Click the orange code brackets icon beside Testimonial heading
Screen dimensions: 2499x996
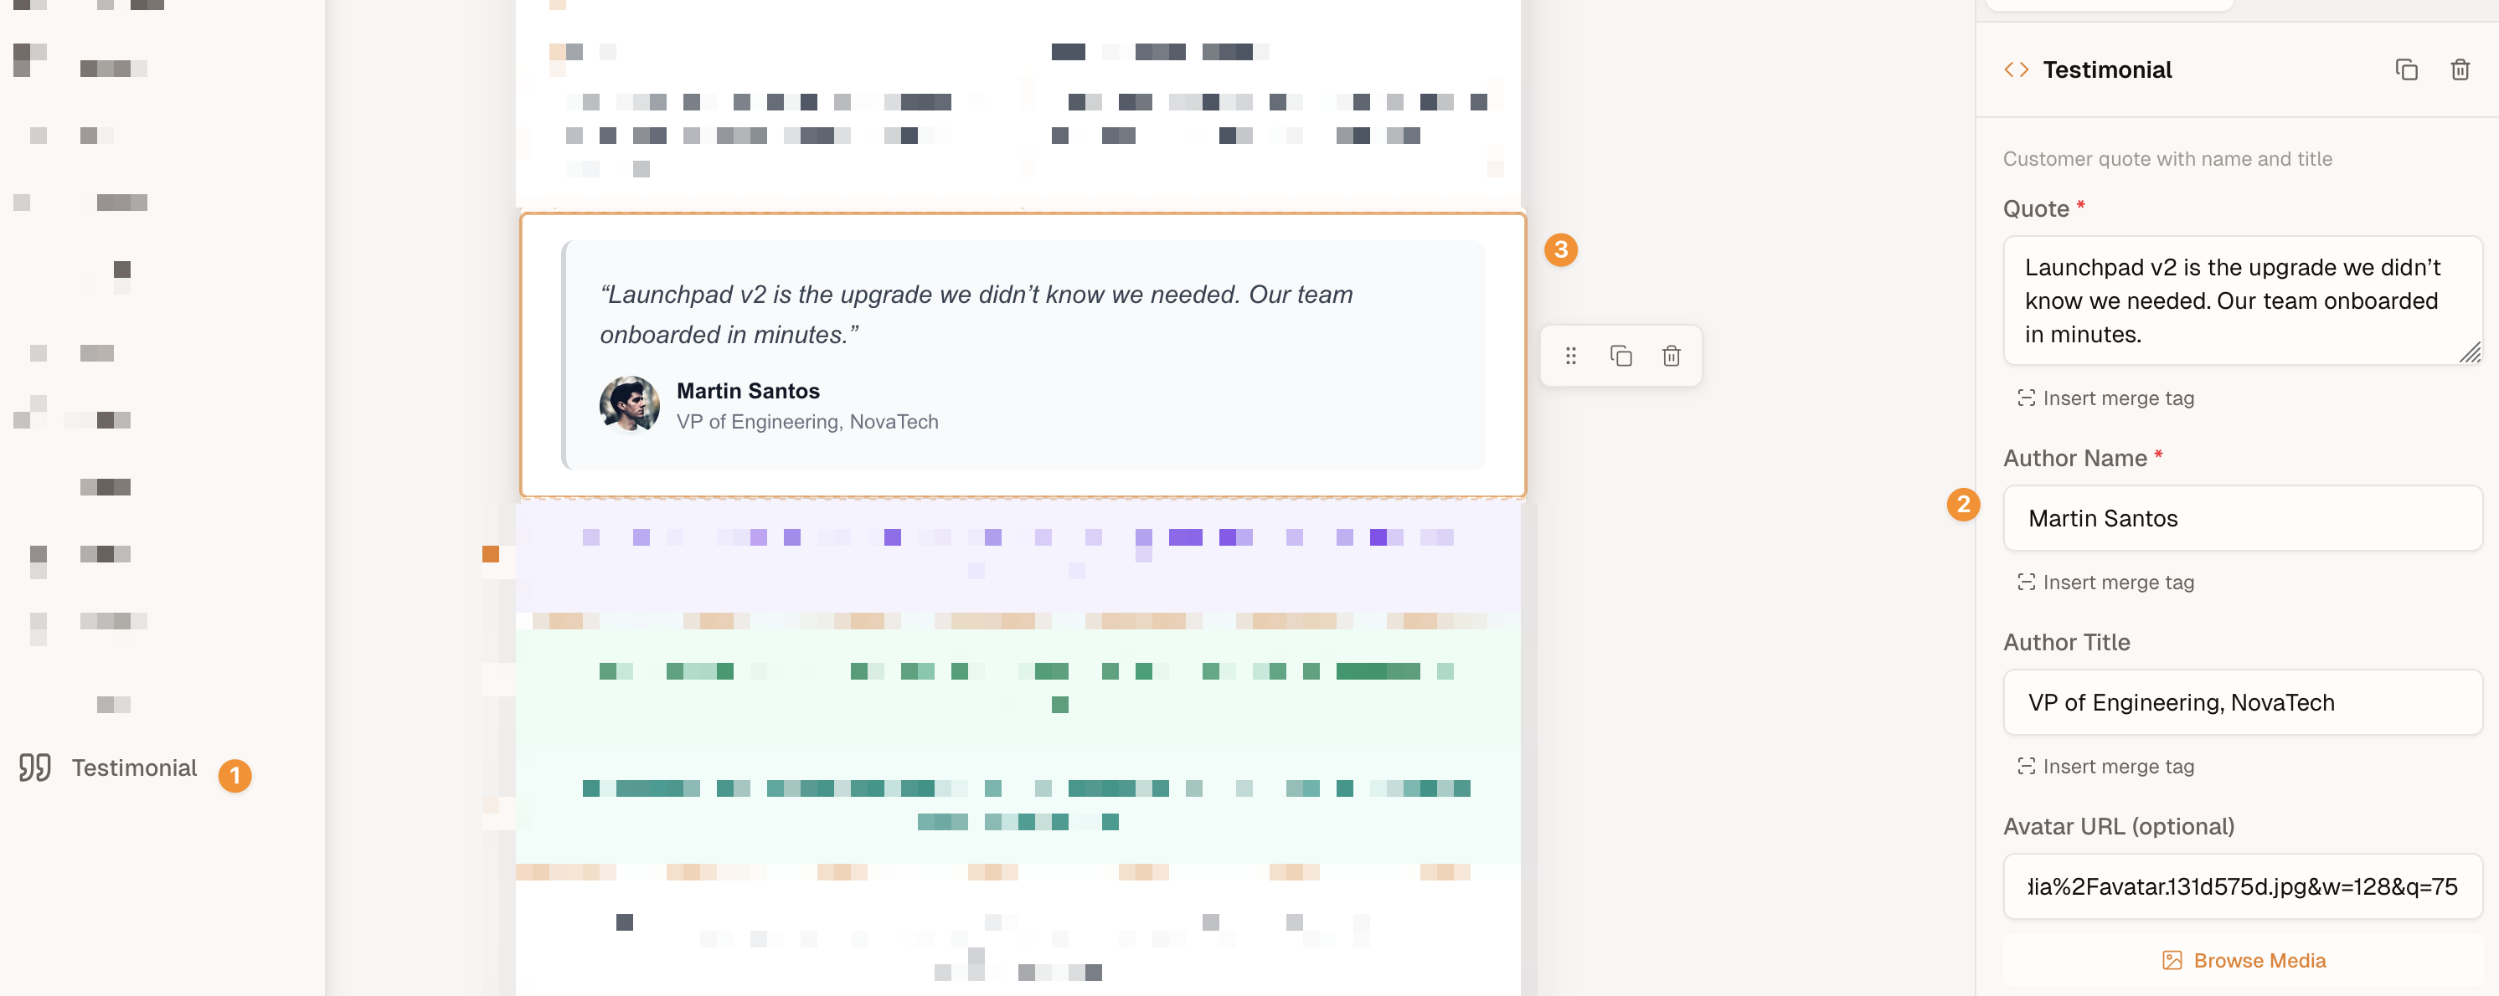tap(2016, 69)
